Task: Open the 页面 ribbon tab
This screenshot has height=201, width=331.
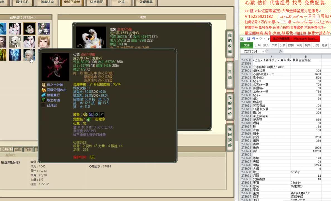Action: coord(274,45)
